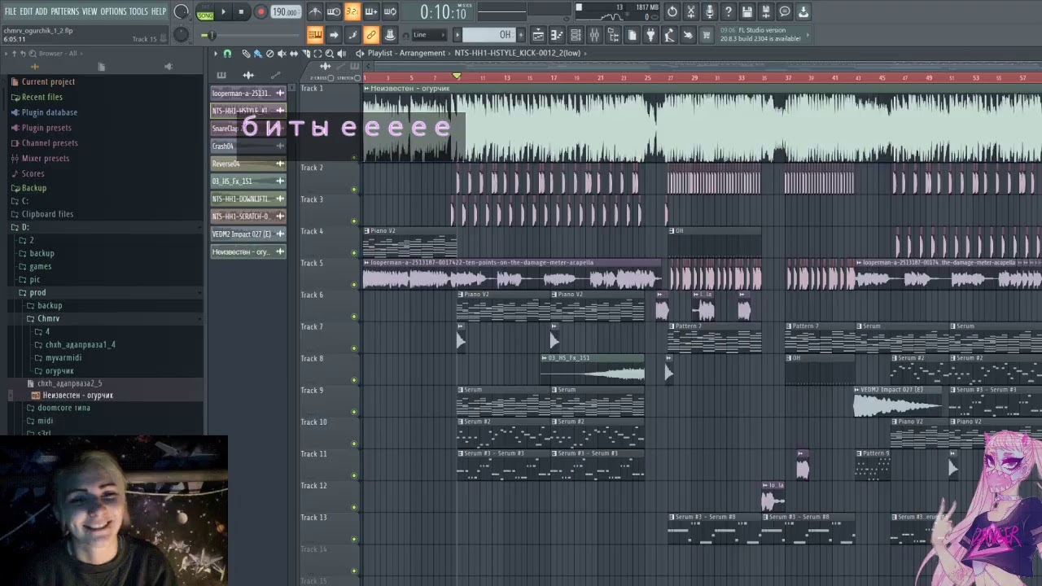This screenshot has height=586, width=1042.
Task: Click the Stop button in transport
Action: pyautogui.click(x=242, y=12)
